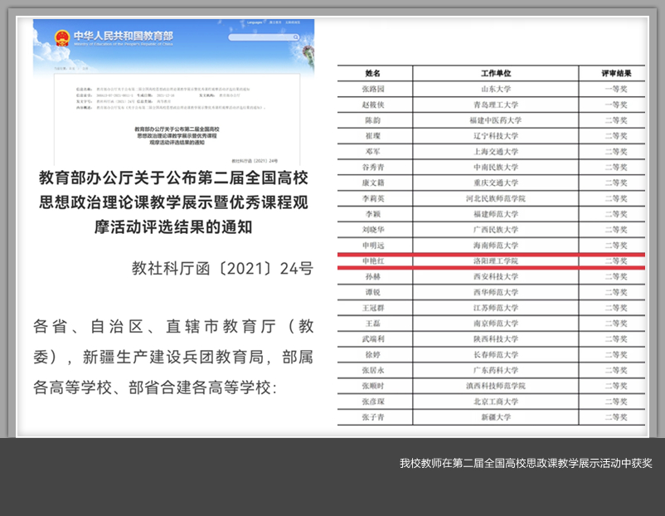
Task: Click the 评审结果 column header
Action: [x=614, y=73]
